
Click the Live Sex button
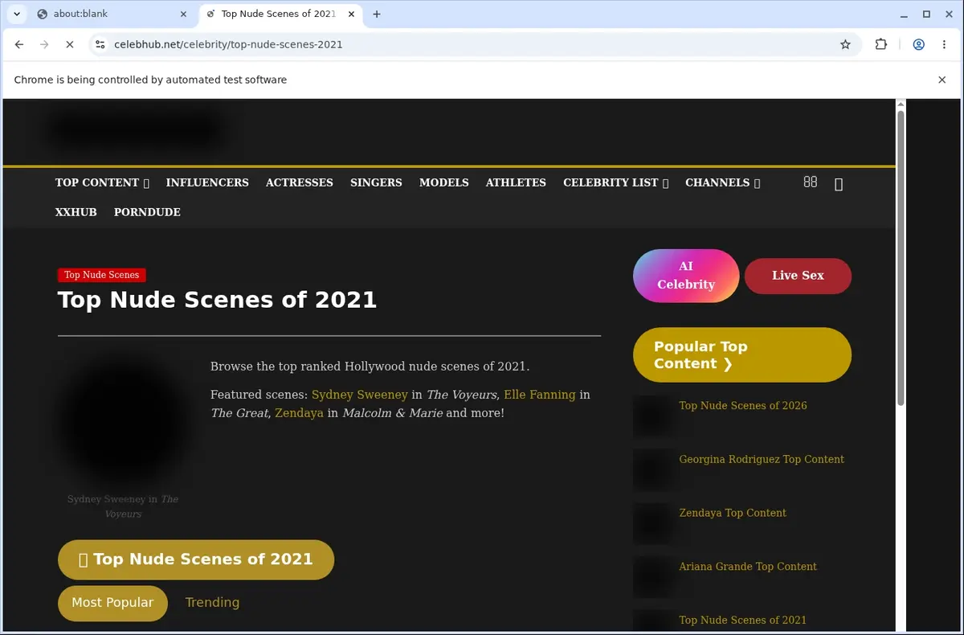798,276
